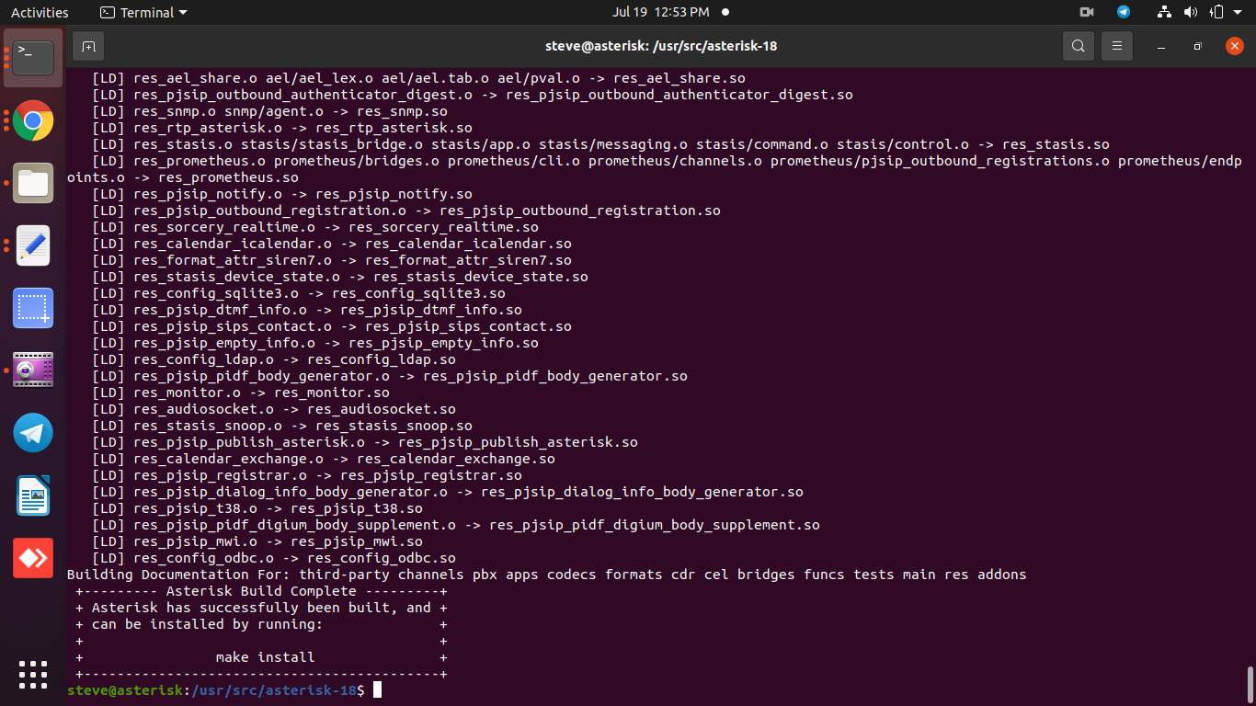Screen dimensions: 1256x706
Task: Click the res_sorcery_realtime.so line
Action: tap(315, 227)
